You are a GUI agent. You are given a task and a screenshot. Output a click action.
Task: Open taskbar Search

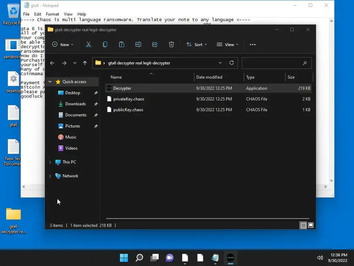click(x=139, y=258)
